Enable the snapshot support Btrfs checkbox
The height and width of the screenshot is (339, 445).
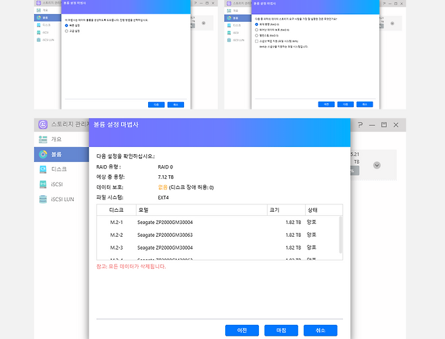(x=256, y=41)
